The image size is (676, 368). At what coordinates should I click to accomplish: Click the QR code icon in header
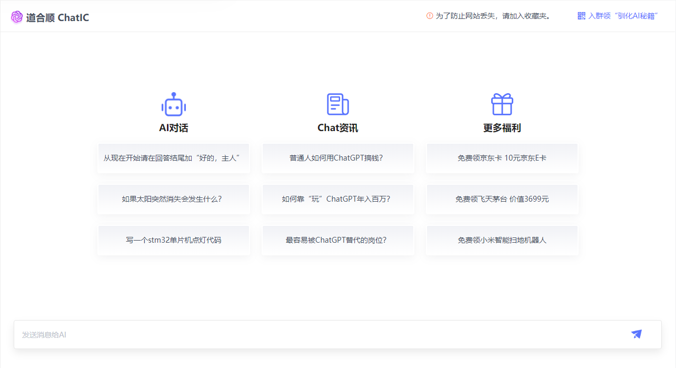pyautogui.click(x=581, y=16)
